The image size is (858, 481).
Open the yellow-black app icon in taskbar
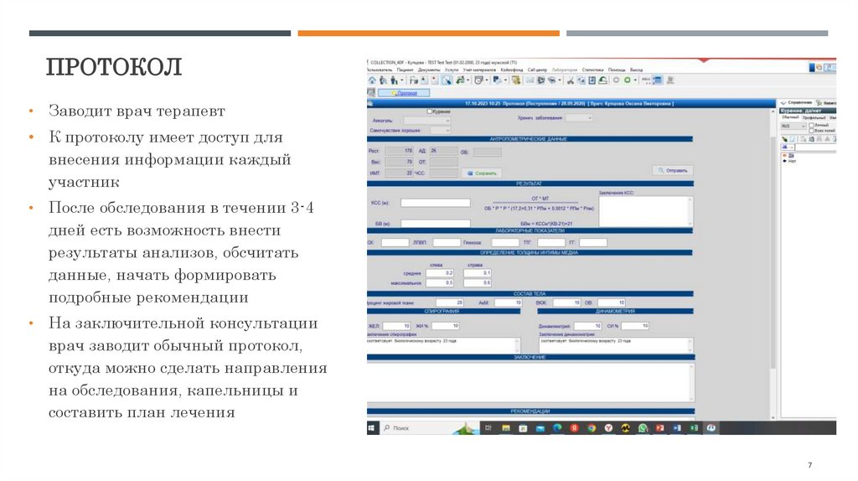[x=625, y=428]
